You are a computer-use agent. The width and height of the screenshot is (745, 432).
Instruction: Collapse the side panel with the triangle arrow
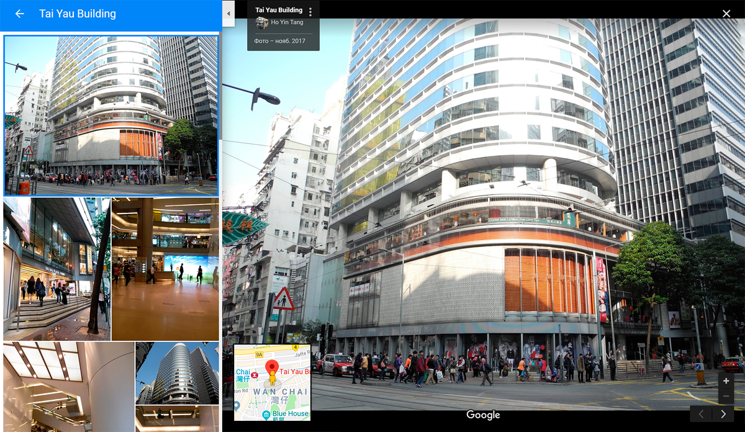pyautogui.click(x=228, y=13)
